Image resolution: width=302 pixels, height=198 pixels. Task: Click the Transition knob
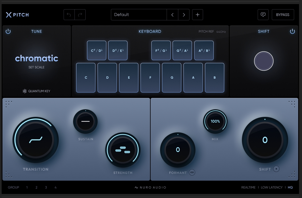pos(36,140)
